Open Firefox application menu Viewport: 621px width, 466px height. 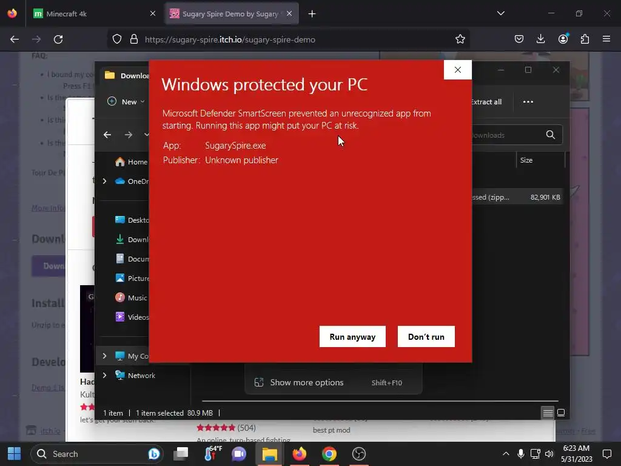coord(606,39)
